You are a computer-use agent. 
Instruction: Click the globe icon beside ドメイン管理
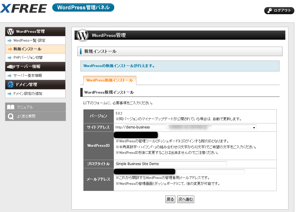tap(10, 84)
